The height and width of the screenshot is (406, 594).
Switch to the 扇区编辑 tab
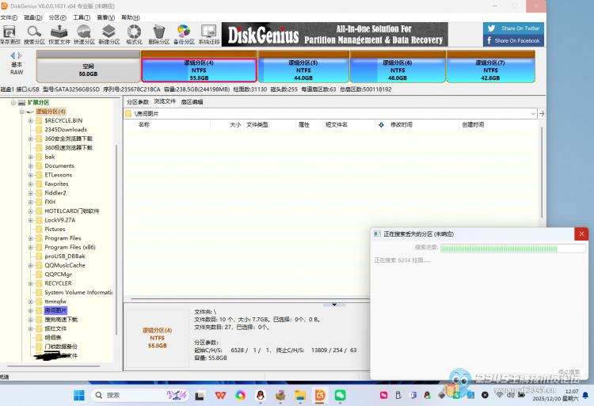coord(192,102)
